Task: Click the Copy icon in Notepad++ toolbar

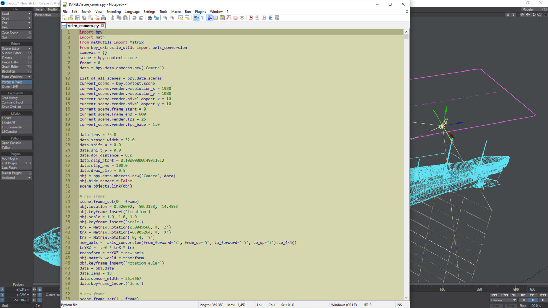Action: pos(119,18)
